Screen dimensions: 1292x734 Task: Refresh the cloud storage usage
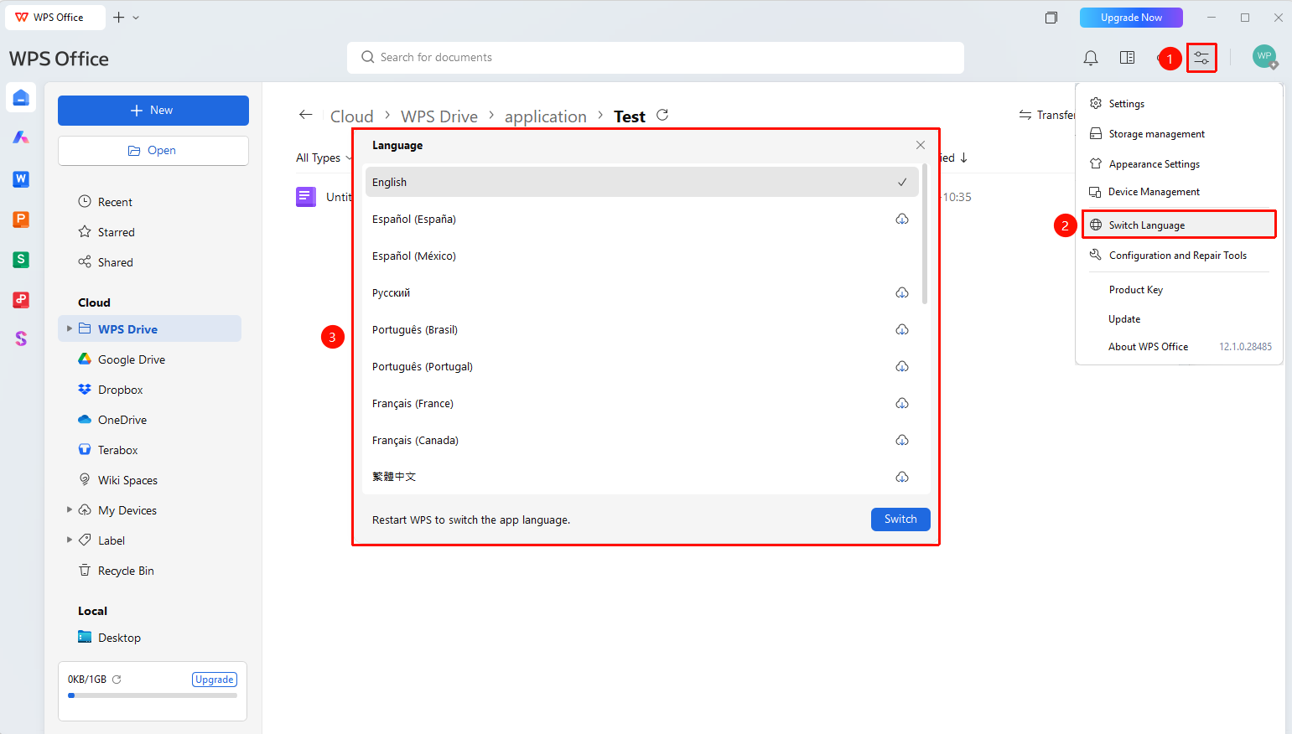(117, 680)
